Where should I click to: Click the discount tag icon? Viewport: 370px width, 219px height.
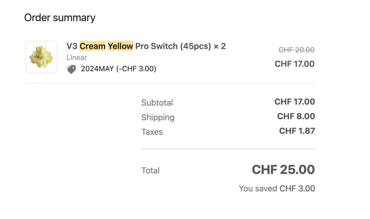(x=71, y=69)
